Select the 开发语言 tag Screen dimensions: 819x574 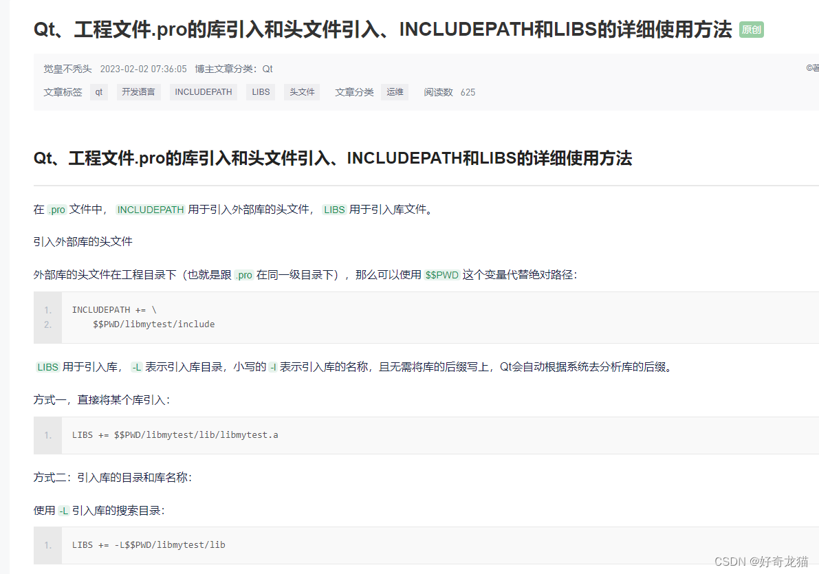pos(138,92)
